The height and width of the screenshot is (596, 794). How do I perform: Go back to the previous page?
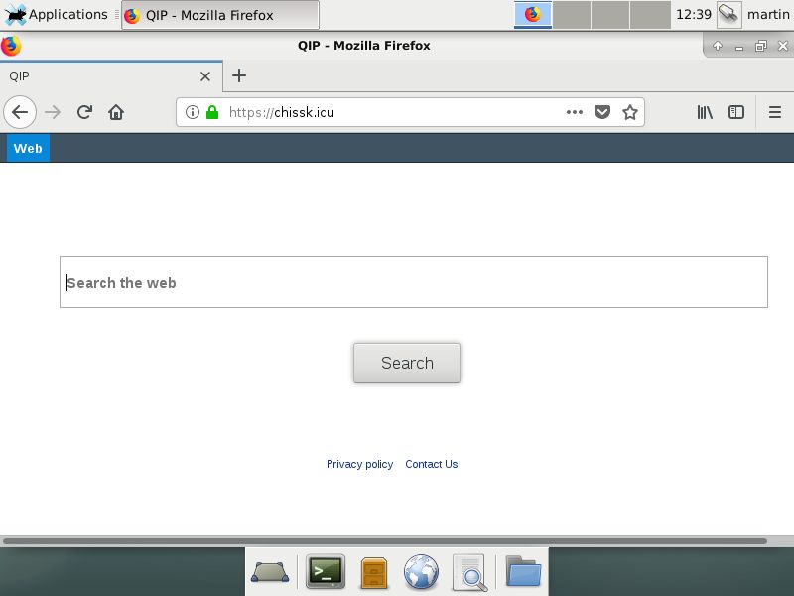coord(20,112)
